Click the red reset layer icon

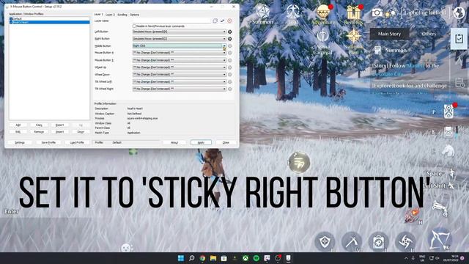pos(229,21)
